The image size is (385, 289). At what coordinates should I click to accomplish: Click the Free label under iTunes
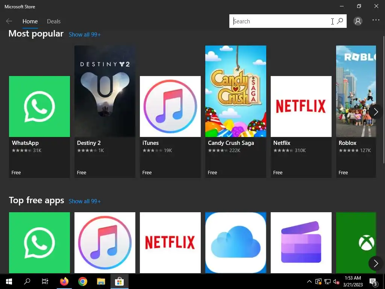click(x=147, y=173)
